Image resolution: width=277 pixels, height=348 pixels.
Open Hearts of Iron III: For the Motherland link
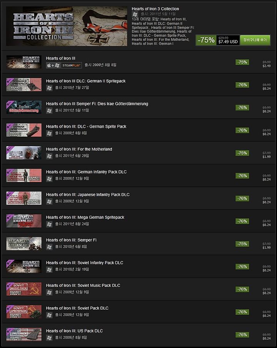coord(79,149)
